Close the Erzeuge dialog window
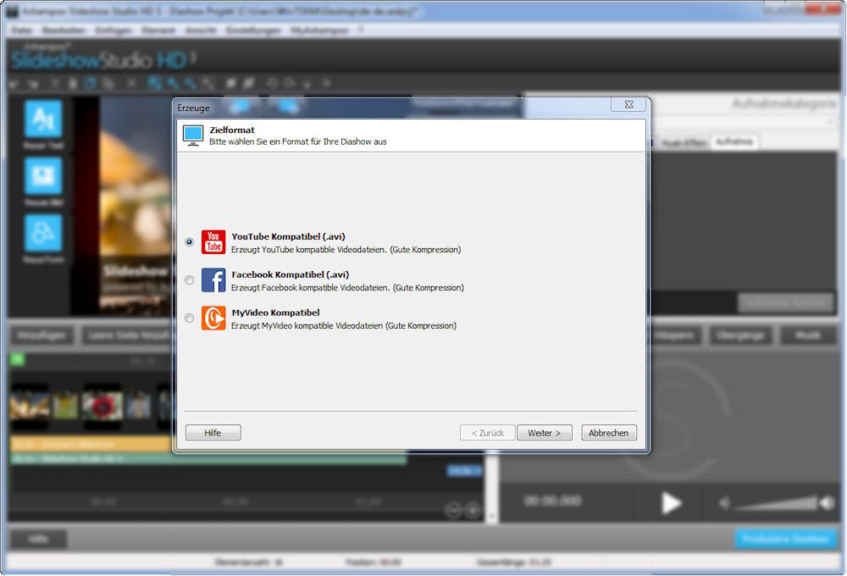 (x=628, y=105)
